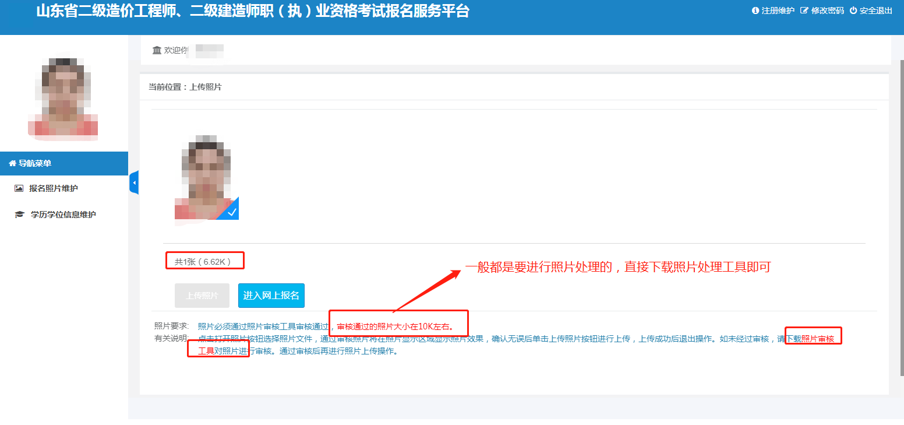Click the info icon beside 注册维护
Image resolution: width=904 pixels, height=425 pixels.
(x=755, y=10)
